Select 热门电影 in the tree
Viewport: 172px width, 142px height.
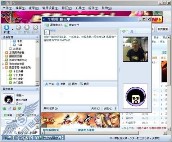click(18, 79)
